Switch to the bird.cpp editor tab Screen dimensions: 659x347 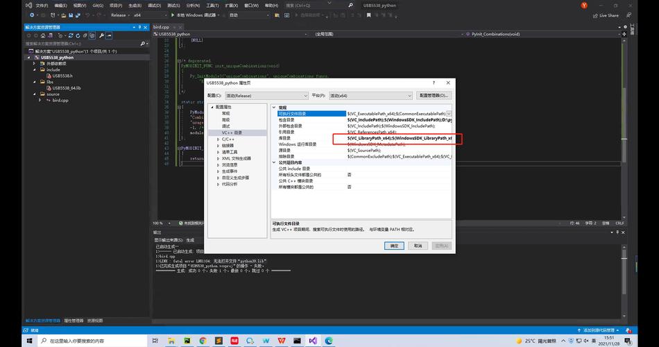coord(162,27)
